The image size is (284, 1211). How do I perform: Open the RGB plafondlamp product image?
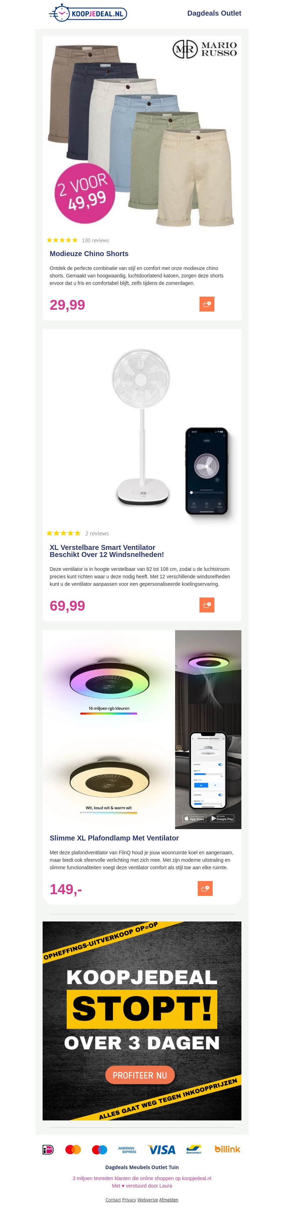[x=142, y=729]
